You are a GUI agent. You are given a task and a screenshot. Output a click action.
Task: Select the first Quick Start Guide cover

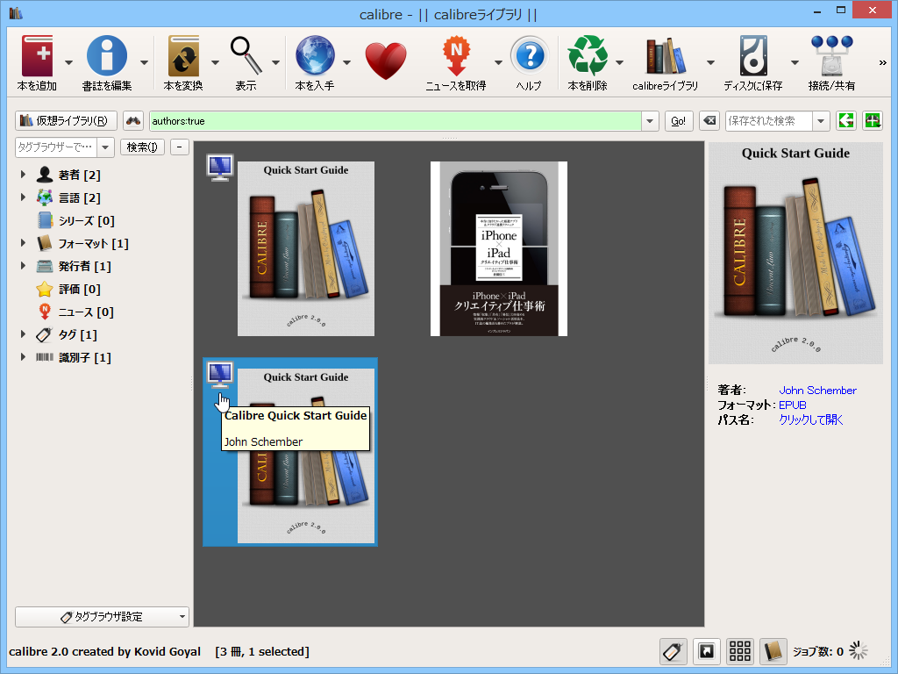tap(306, 248)
